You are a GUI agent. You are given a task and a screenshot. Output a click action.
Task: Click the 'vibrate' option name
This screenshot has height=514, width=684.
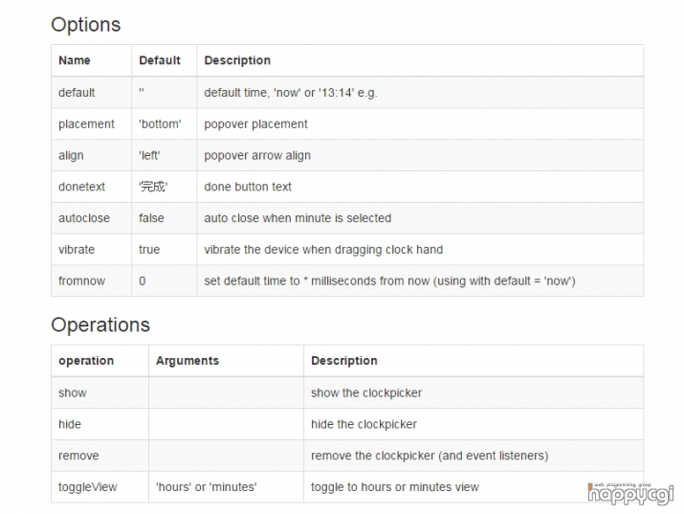(77, 250)
